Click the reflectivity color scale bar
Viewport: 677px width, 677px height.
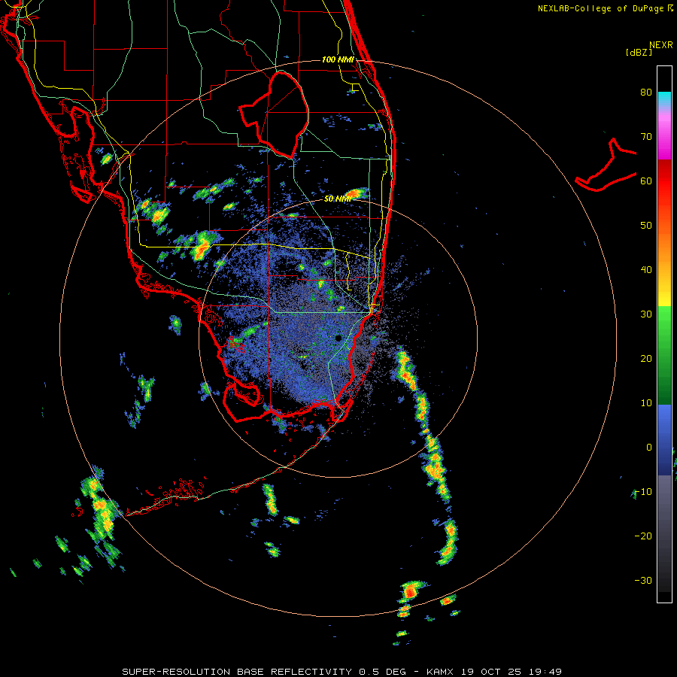coord(664,334)
